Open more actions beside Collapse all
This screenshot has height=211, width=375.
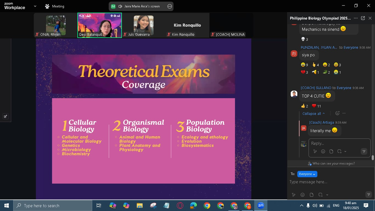tap(344, 113)
